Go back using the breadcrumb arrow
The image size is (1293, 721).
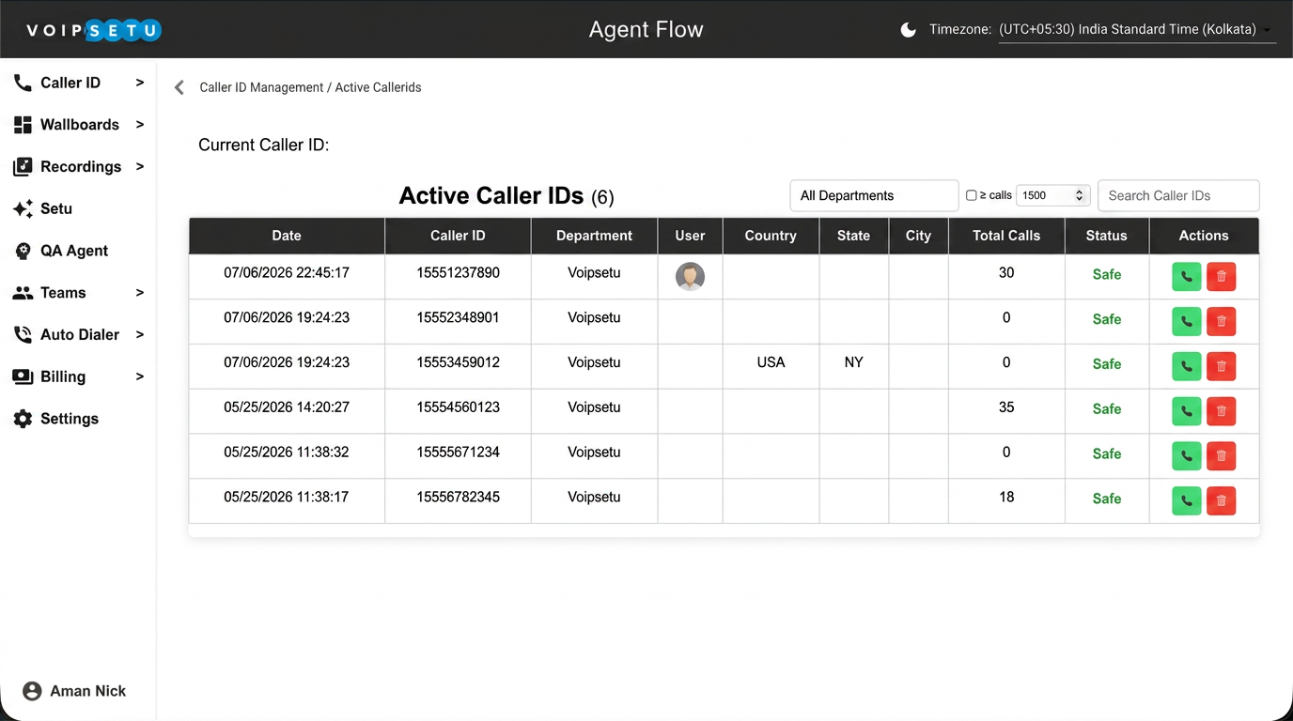tap(179, 87)
